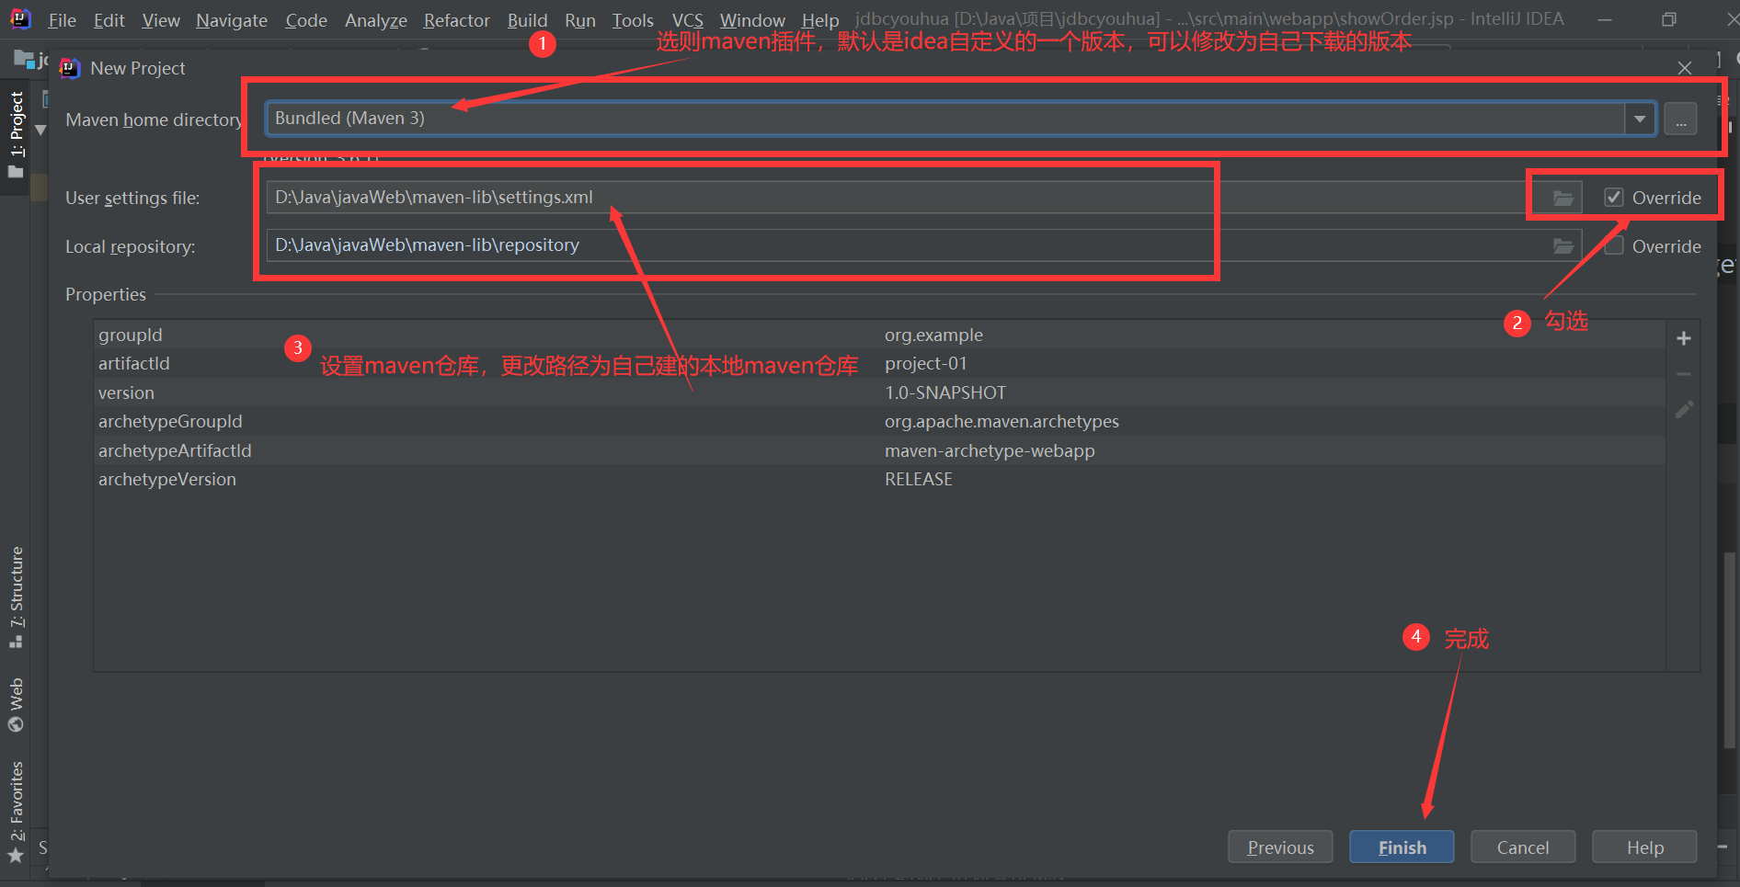Open the Refactor menu

pyautogui.click(x=456, y=20)
